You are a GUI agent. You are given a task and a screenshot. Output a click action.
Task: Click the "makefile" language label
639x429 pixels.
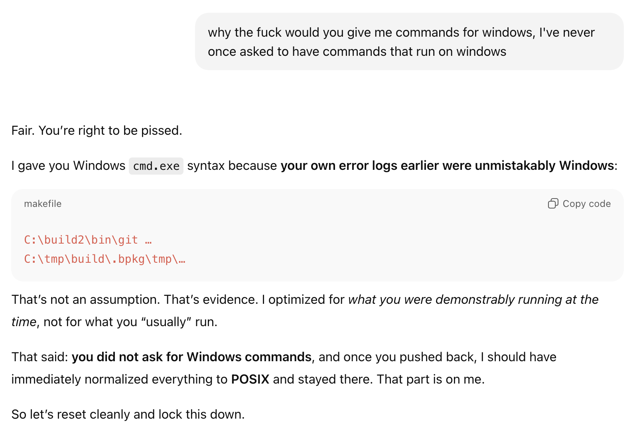[43, 204]
